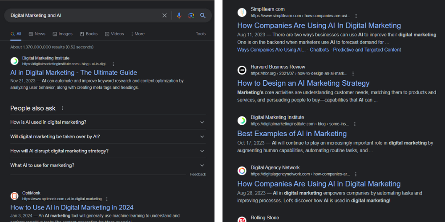
Task: Open Digital Agency Network's 'How Companies Are Using AI in Digital Marketing'
Action: (319, 184)
